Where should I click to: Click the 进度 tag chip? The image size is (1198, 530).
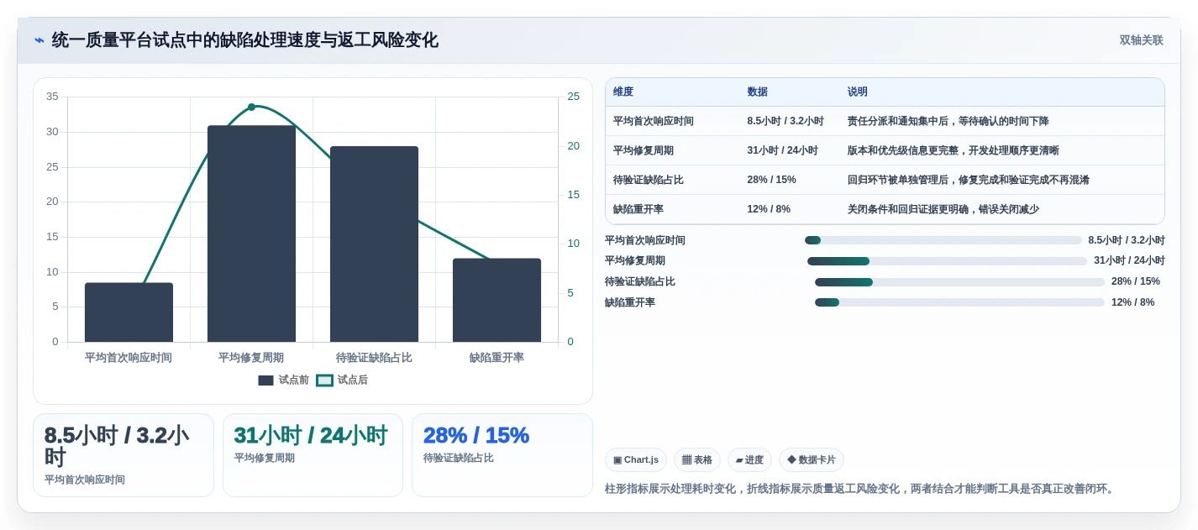pyautogui.click(x=749, y=459)
